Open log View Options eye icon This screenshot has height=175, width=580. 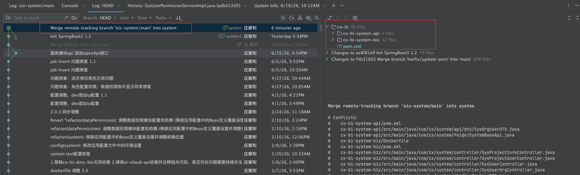pos(309,18)
